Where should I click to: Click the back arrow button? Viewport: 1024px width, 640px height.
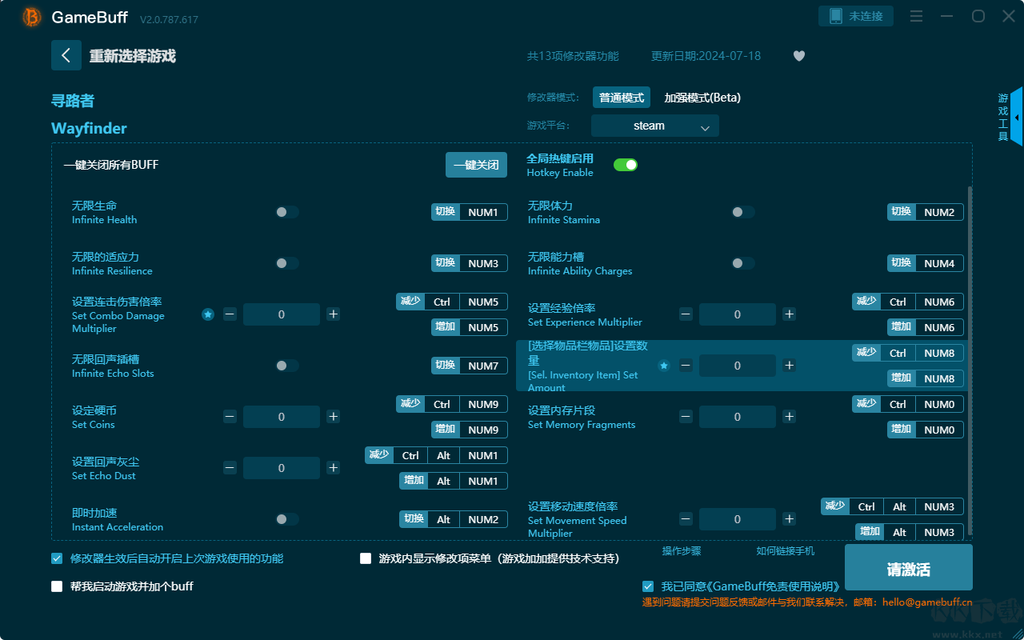(66, 55)
